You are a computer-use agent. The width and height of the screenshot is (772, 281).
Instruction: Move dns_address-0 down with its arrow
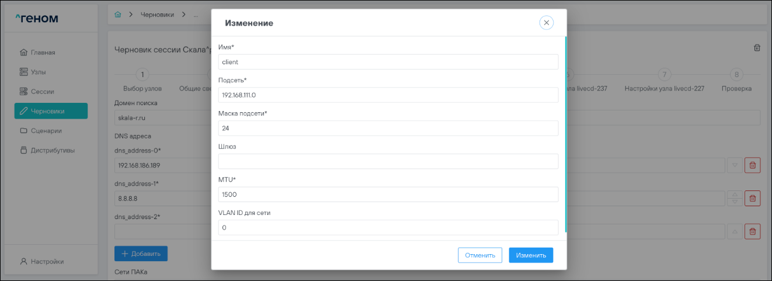735,165
